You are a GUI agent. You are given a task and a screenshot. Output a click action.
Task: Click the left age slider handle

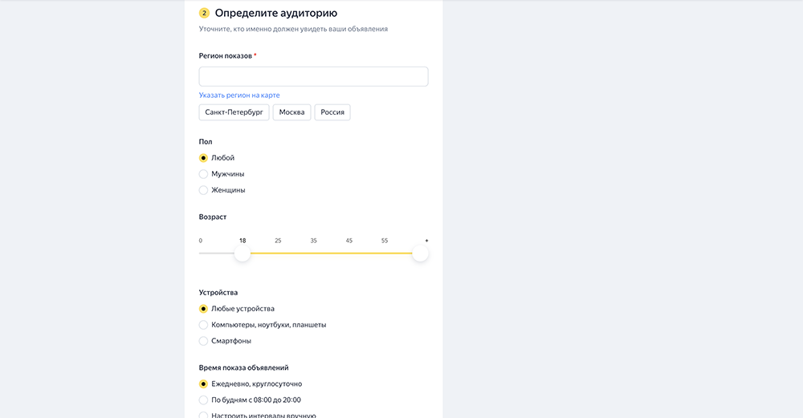point(243,254)
